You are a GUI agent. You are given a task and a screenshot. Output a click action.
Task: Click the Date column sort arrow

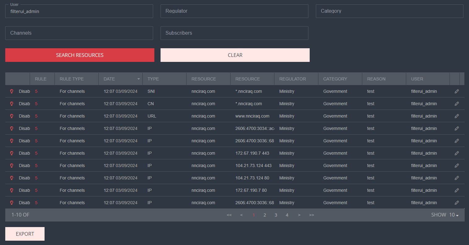(x=138, y=79)
